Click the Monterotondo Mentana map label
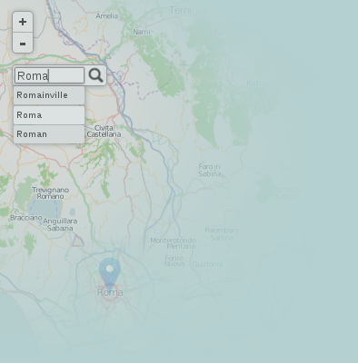 (x=174, y=243)
